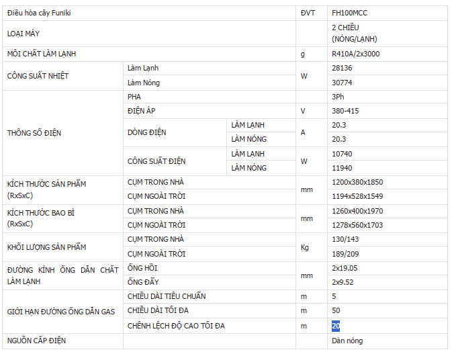Click CHIỀU DÀI TỐI ĐA label
The height and width of the screenshot is (354, 452).
point(158,310)
